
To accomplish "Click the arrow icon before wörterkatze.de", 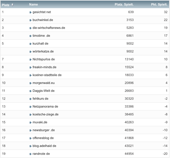I will pyautogui.click(x=30, y=52).
